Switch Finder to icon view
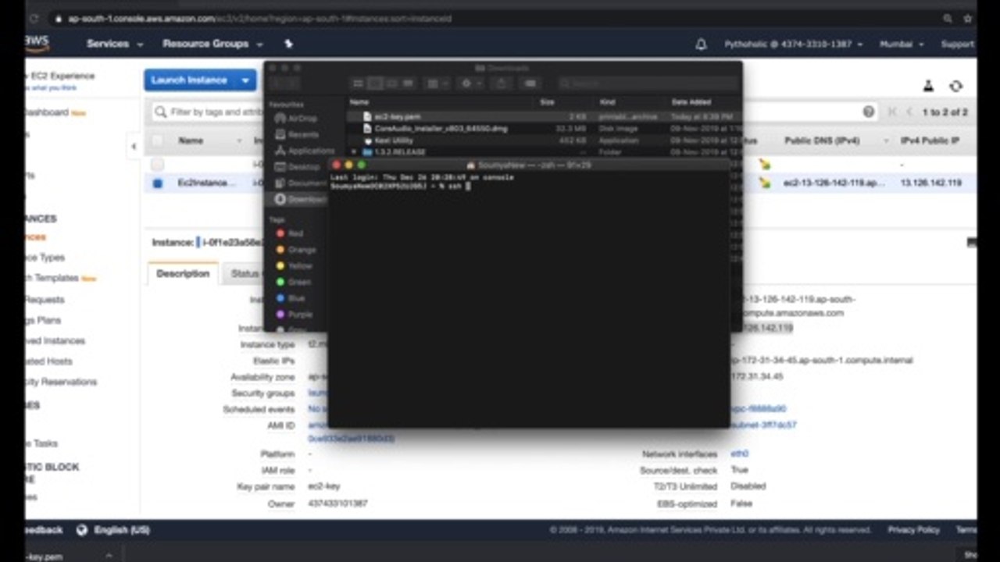 [358, 84]
